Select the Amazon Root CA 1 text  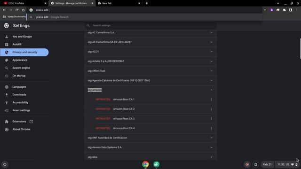pyautogui.click(x=124, y=100)
